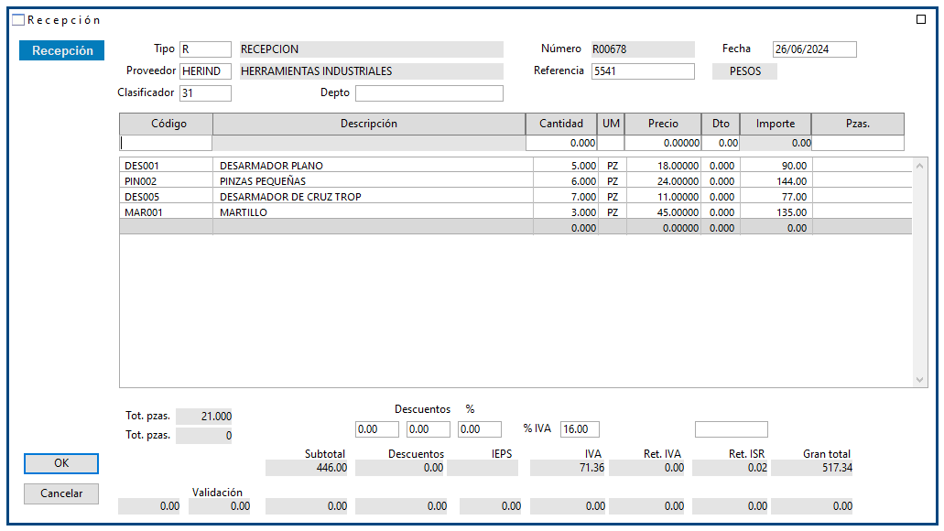Image resolution: width=944 pixels, height=531 pixels.
Task: Click the blue Recepción label button
Action: (x=62, y=51)
